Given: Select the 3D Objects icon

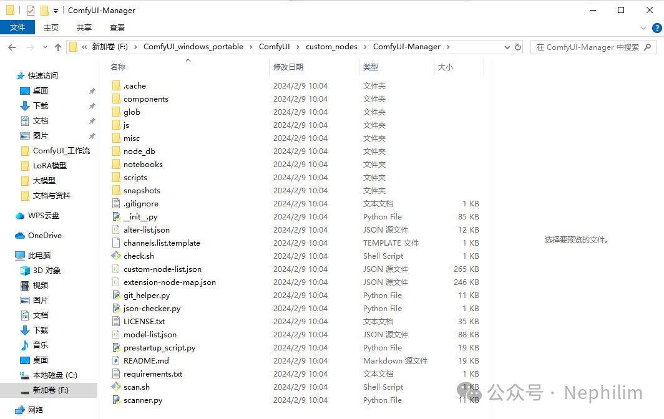Looking at the screenshot, I should coord(25,271).
